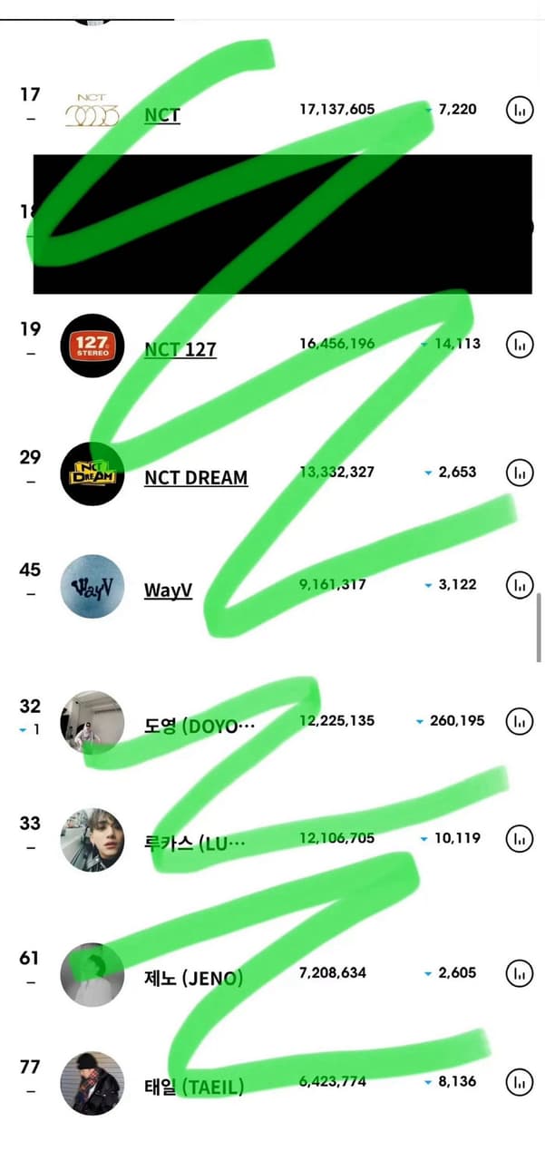545x1161 pixels.
Task: Click the NCT 127 Stereo logo thumbnail
Action: point(92,346)
